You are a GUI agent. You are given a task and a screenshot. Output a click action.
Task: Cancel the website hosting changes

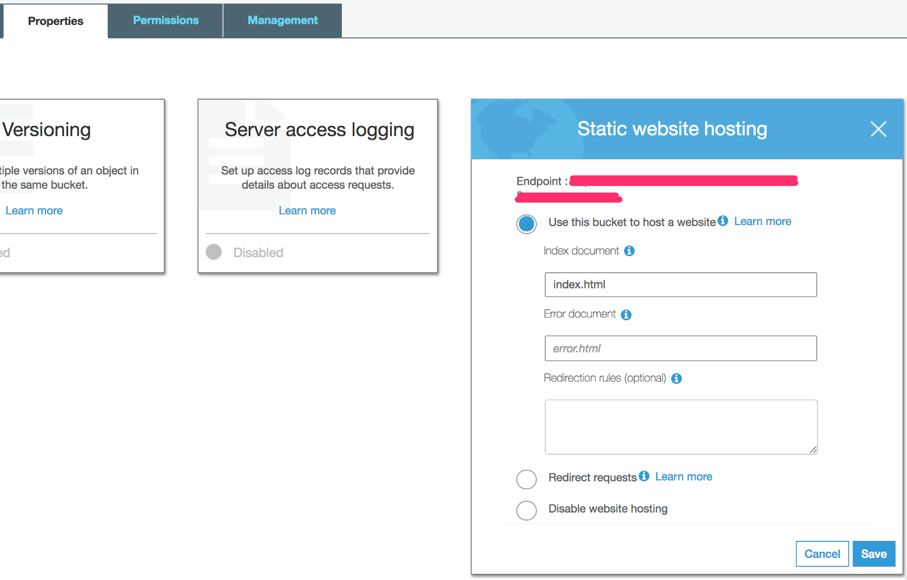(x=822, y=554)
